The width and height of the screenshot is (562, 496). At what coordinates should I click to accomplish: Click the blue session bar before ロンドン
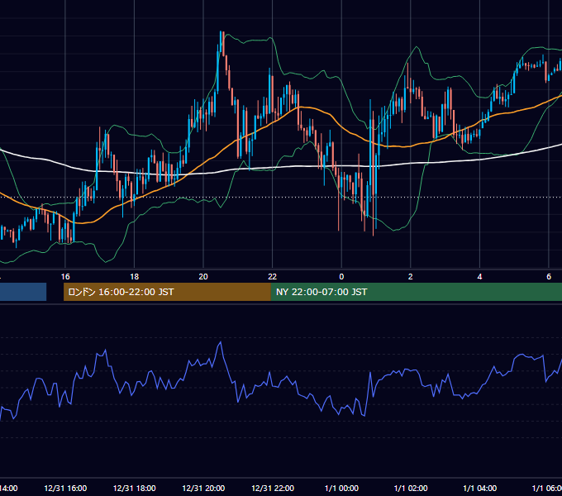coord(23,292)
